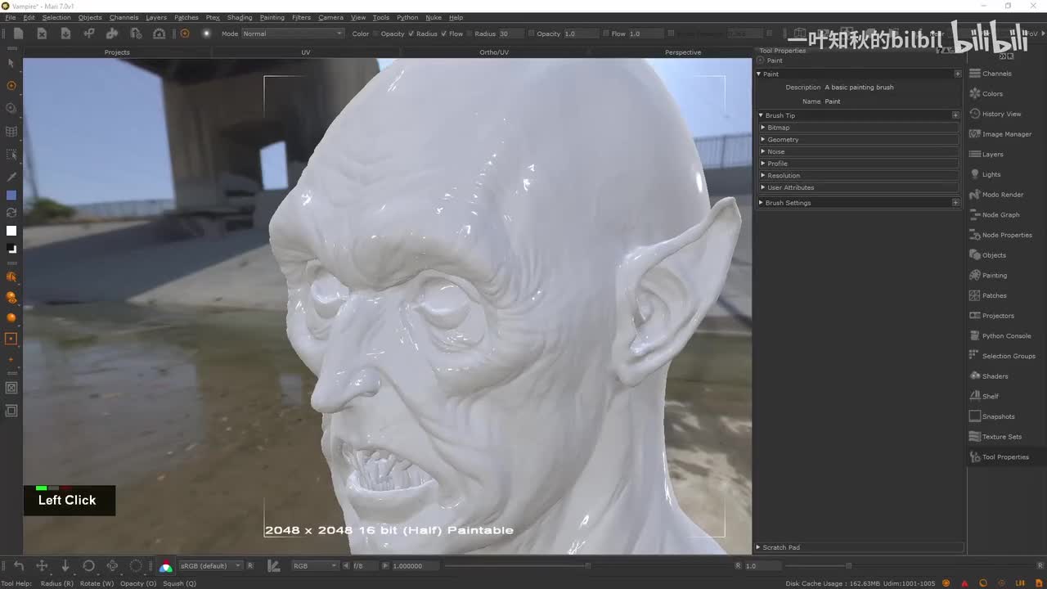Click the undo arrow in bottom toolbar
The image size is (1047, 589).
[x=19, y=565]
